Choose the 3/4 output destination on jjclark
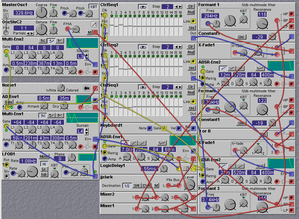 [x=136, y=186]
